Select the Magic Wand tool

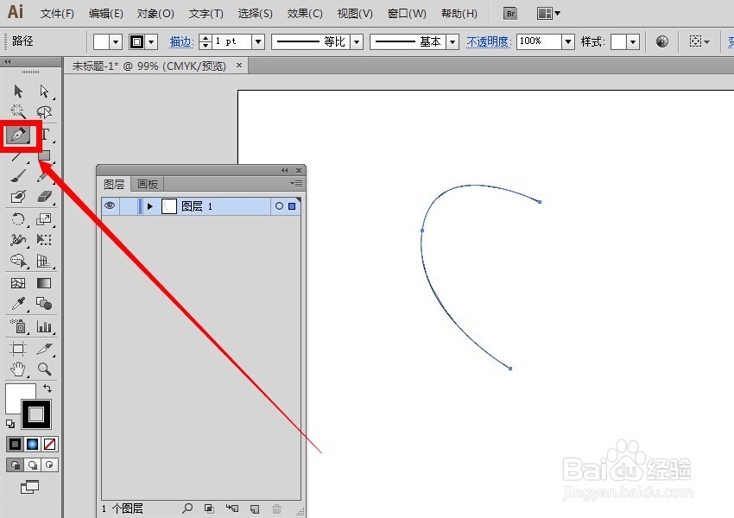click(x=18, y=111)
